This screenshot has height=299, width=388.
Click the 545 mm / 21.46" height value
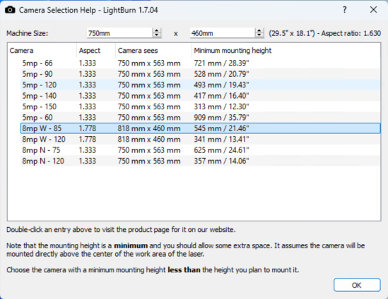point(221,128)
